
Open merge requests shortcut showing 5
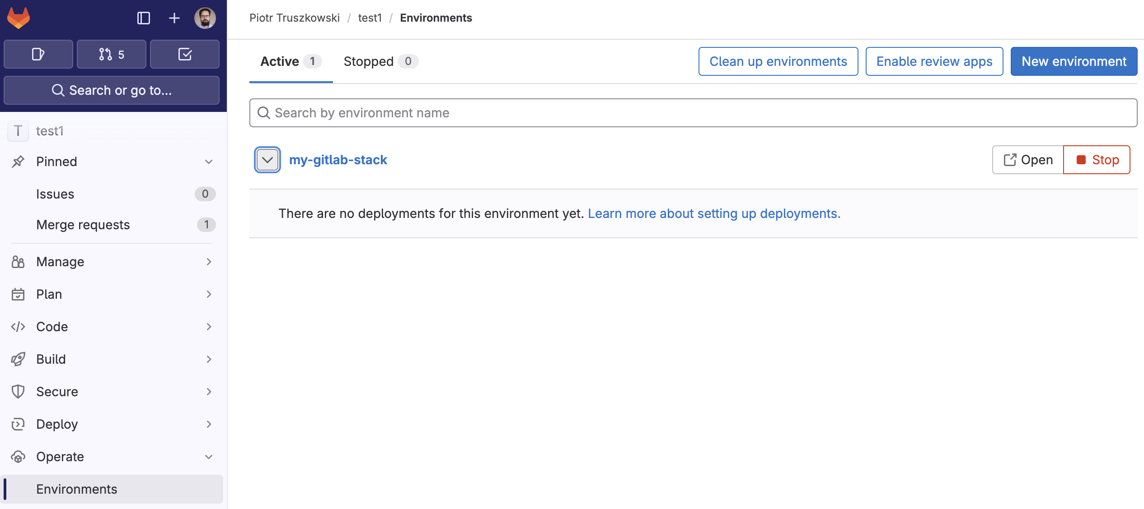(x=112, y=54)
